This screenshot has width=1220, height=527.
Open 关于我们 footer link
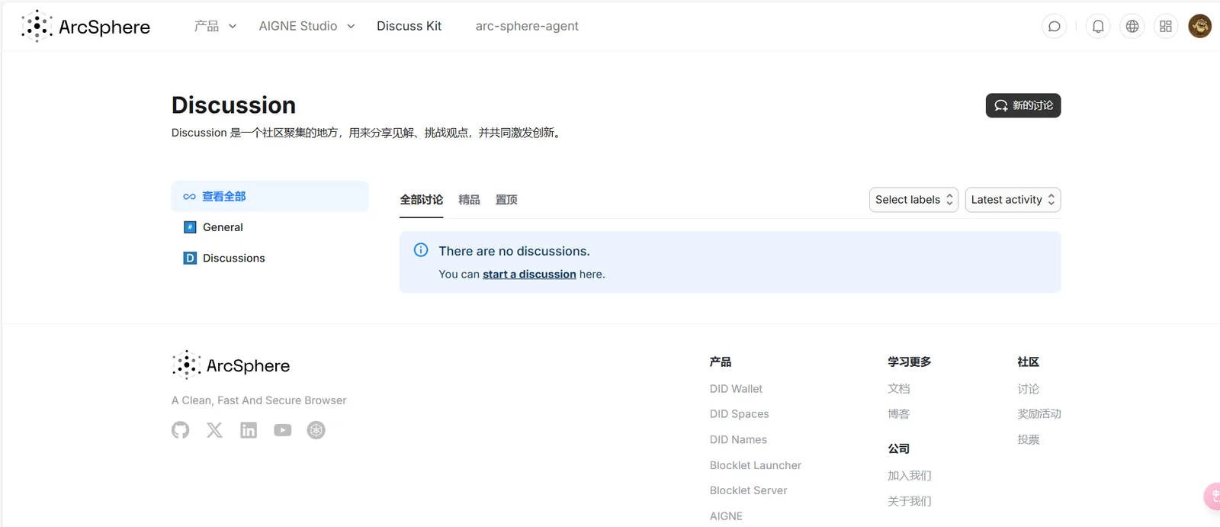click(910, 501)
